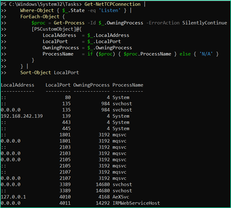Click the PS C:\Windows\System32\Tasks> prompt
The image size is (231, 208).
point(41,4)
